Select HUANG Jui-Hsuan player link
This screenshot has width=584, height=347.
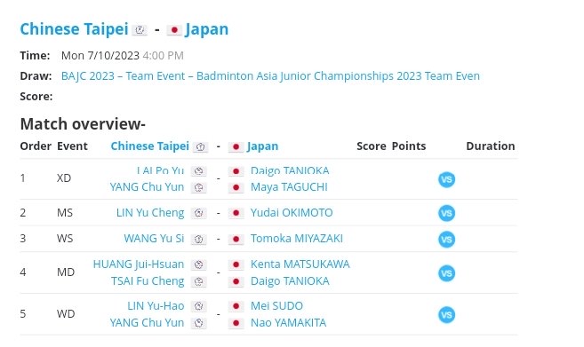tap(139, 264)
